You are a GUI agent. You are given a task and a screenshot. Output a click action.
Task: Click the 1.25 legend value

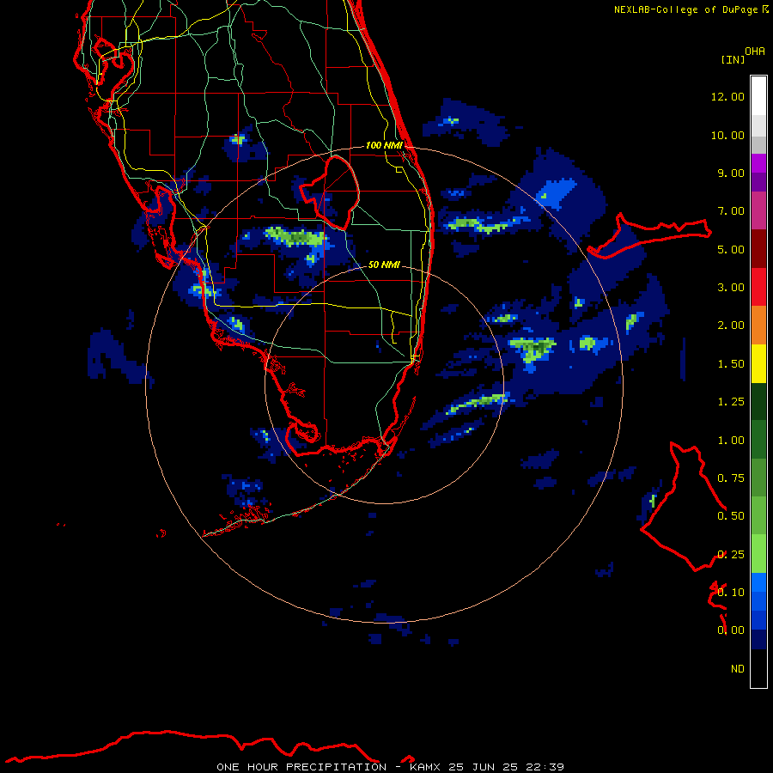coord(731,402)
